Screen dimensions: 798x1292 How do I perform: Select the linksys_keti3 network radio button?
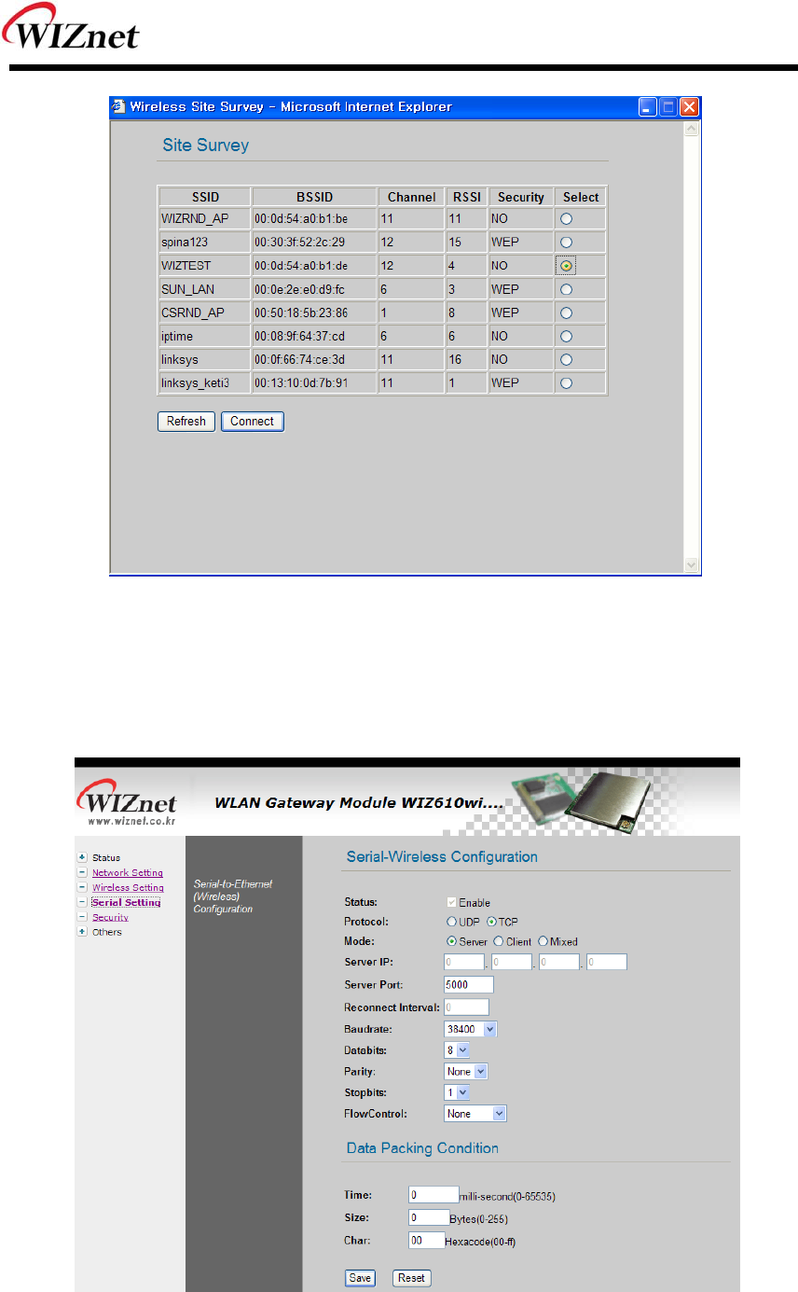[567, 382]
